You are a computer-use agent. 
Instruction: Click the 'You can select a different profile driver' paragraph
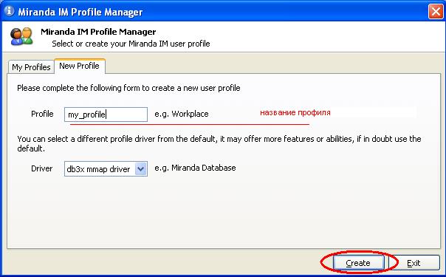pyautogui.click(x=219, y=143)
